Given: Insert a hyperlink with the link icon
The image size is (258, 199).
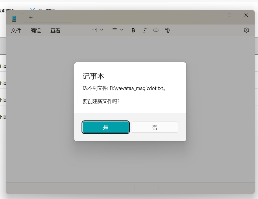Looking at the screenshot, I should pyautogui.click(x=156, y=30).
